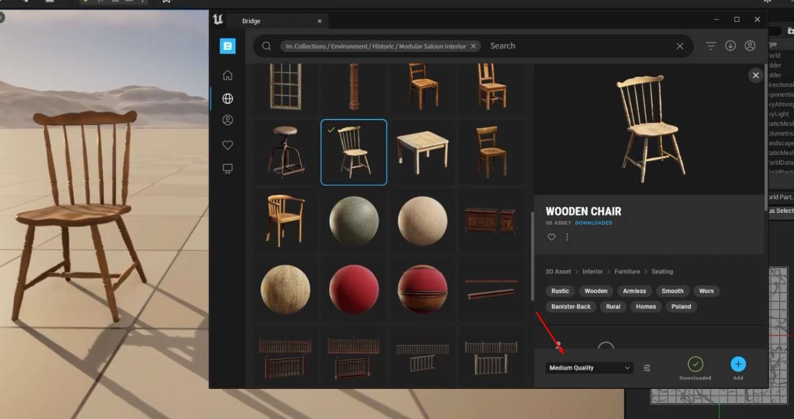Click the large Wooden Chair preview image
Image resolution: width=794 pixels, height=419 pixels.
coord(651,129)
